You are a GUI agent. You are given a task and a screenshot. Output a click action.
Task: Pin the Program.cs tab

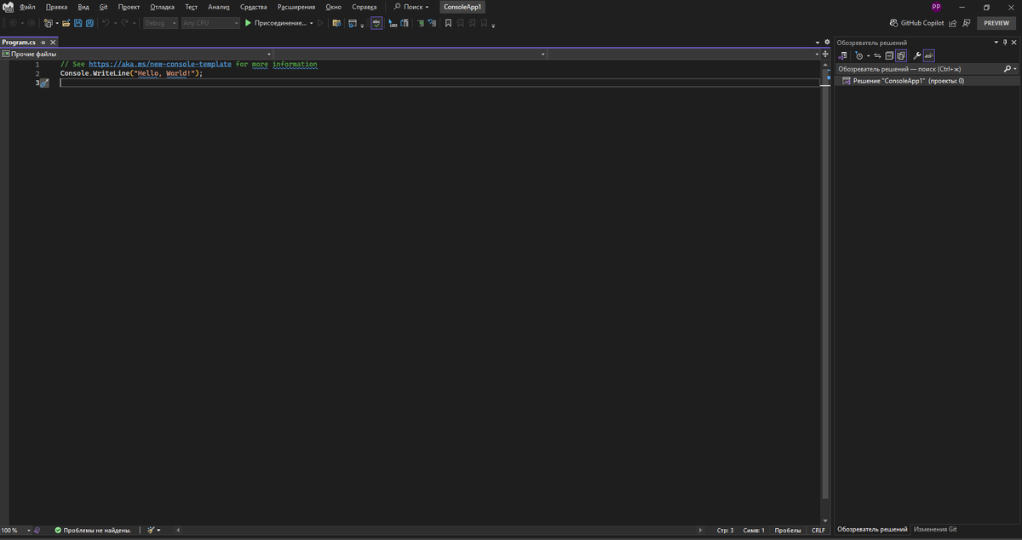[43, 42]
